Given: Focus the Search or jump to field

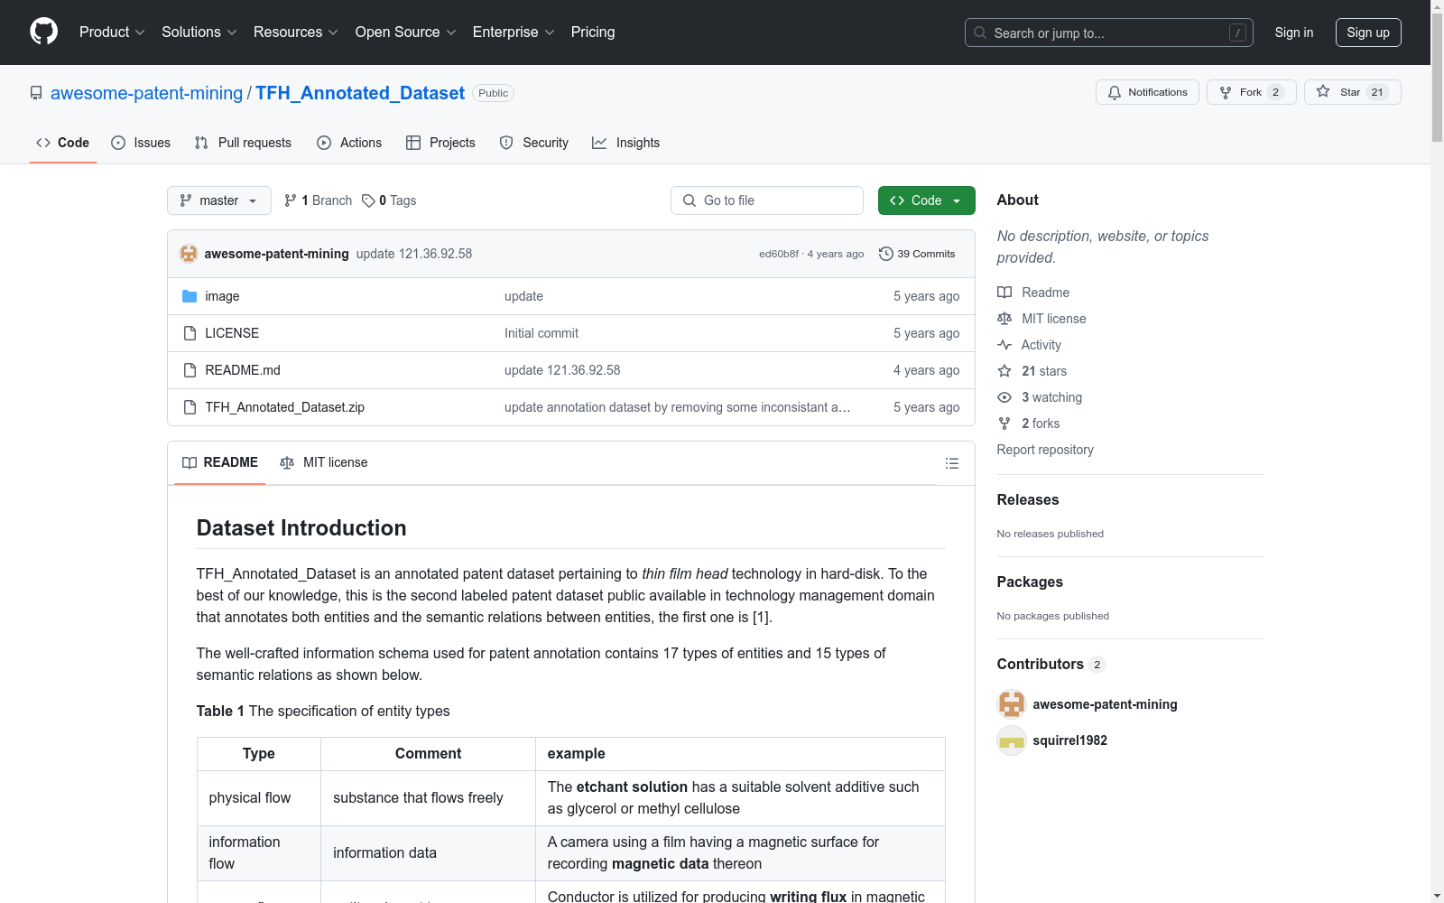Looking at the screenshot, I should pyautogui.click(x=1109, y=33).
